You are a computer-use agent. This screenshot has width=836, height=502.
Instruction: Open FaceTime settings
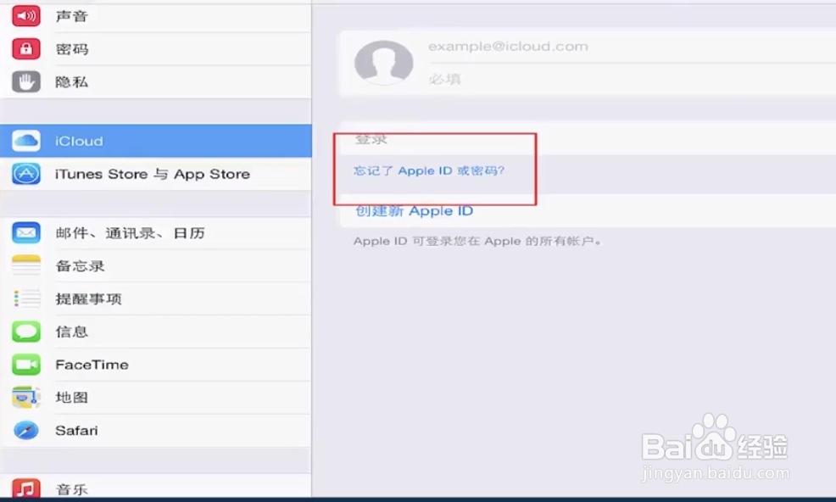point(156,365)
